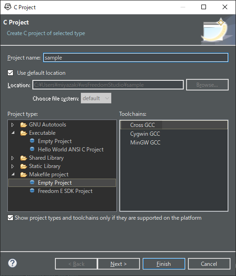Click icon beside Makefile's Empty Project
Viewport: 236px width, 276px height.
[x=32, y=182]
